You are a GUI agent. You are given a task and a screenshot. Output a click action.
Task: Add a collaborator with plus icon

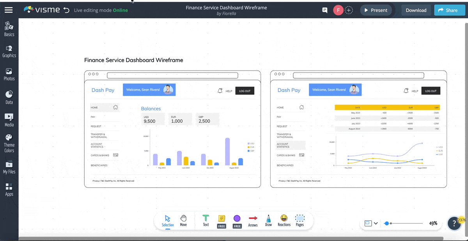pos(349,11)
